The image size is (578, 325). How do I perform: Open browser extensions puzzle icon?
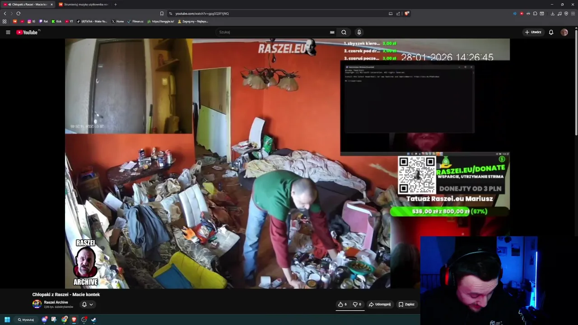tap(535, 14)
